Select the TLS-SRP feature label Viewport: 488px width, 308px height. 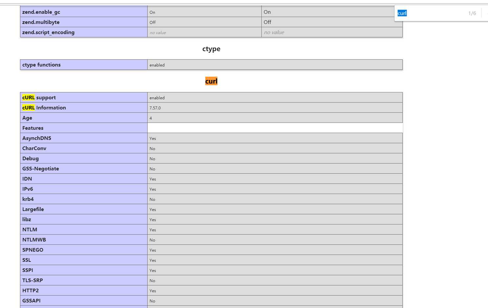[32, 280]
